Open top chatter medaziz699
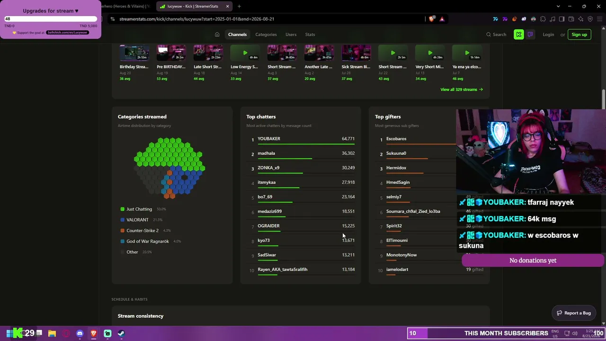Screen dimensions: 606x341 click(x=269, y=211)
